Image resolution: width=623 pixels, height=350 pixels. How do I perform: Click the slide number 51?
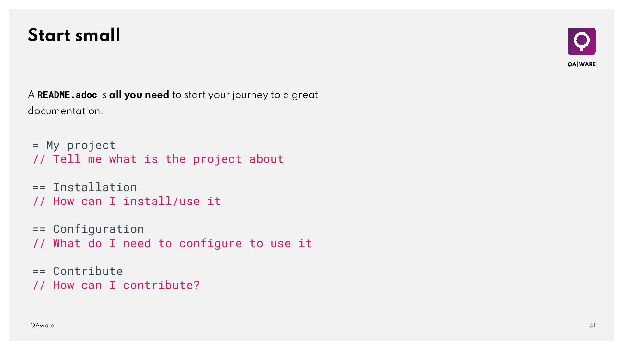click(592, 325)
